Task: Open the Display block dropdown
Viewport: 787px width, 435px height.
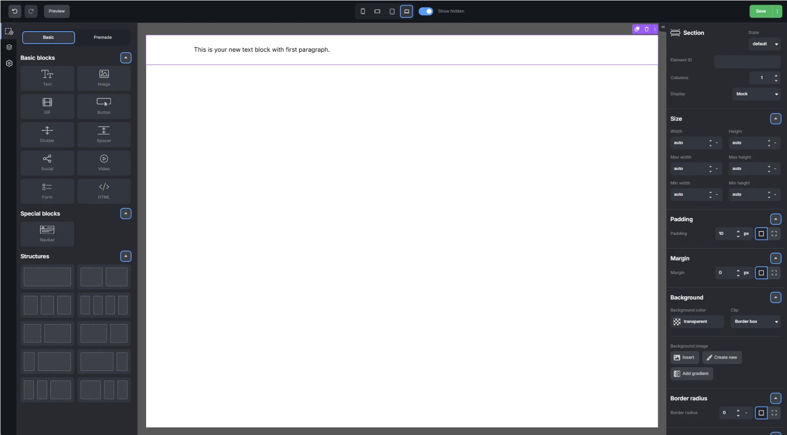Action: [x=756, y=94]
